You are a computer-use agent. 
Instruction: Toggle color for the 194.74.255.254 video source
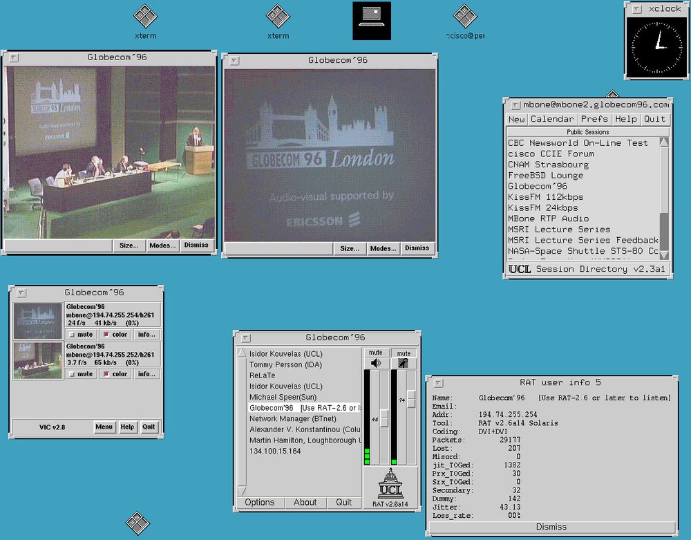tap(116, 335)
